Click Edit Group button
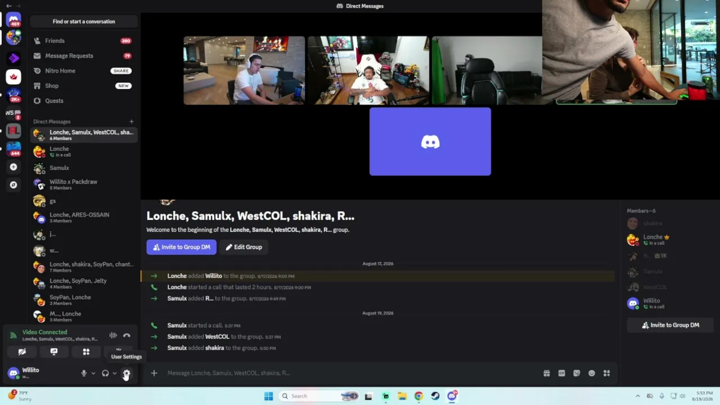The image size is (720, 405). [244, 247]
